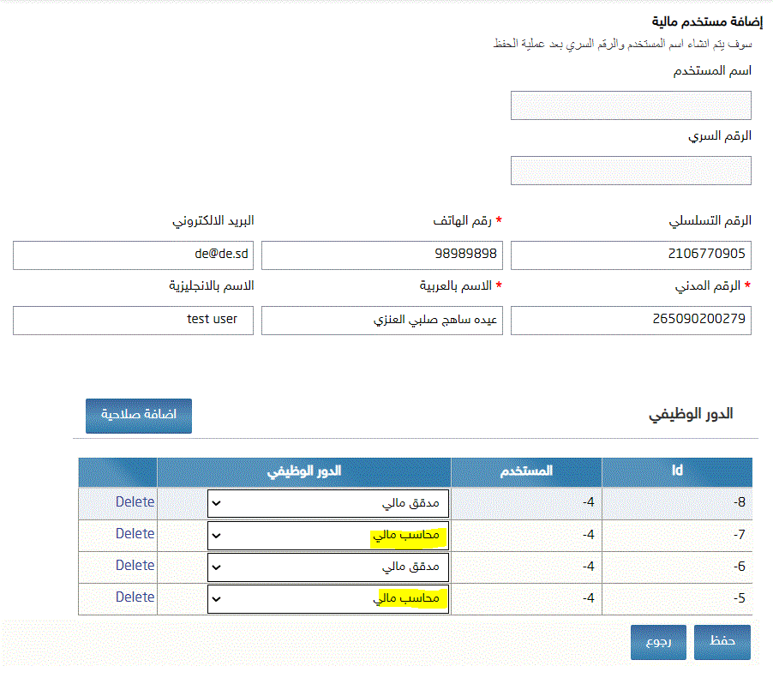Click the الرقم المدني label
The width and height of the screenshot is (773, 696).
[x=707, y=286]
